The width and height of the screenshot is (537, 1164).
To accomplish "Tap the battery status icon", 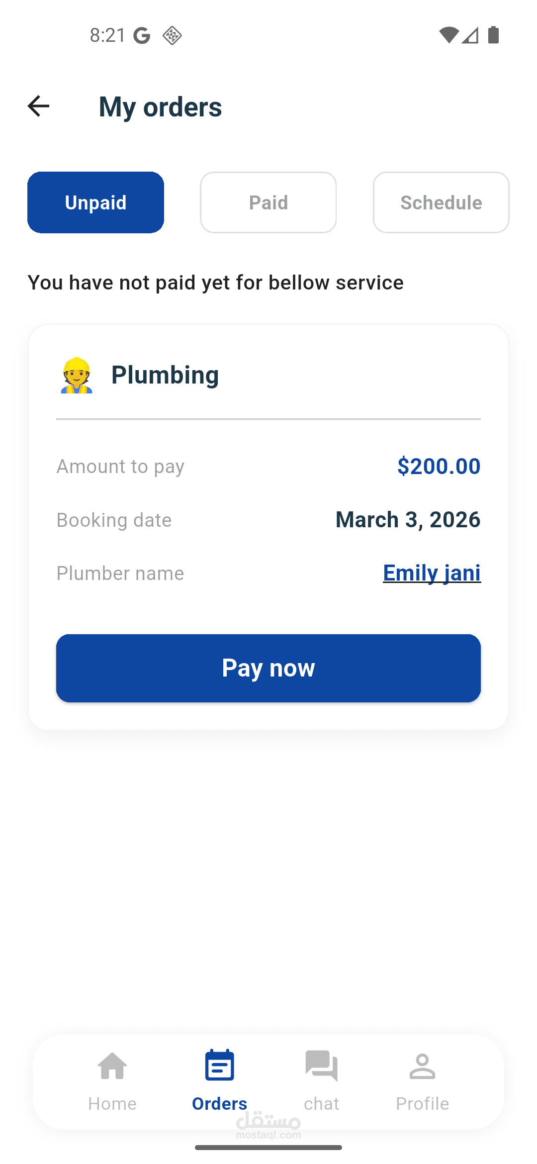I will coord(493,35).
